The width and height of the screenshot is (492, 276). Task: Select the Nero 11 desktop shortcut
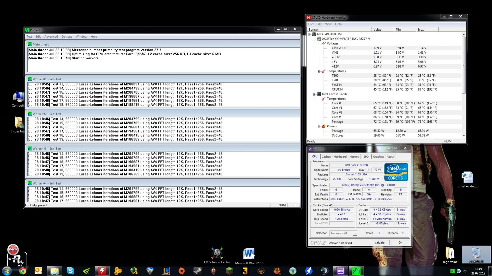click(x=13, y=252)
